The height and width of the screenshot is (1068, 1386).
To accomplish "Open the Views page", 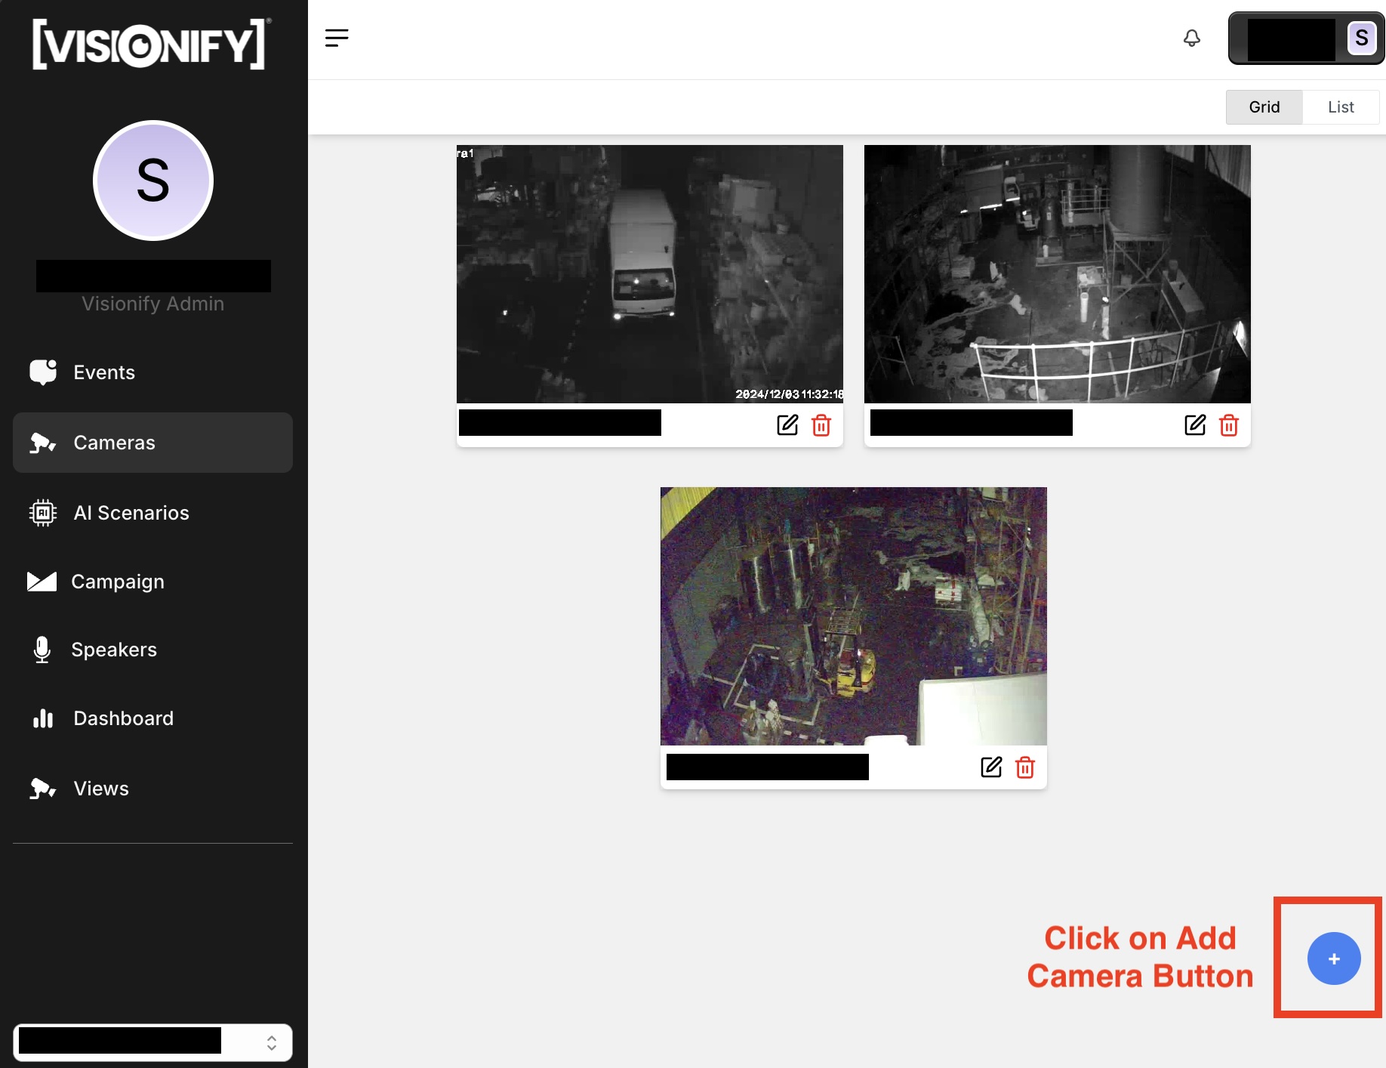I will pyautogui.click(x=152, y=789).
